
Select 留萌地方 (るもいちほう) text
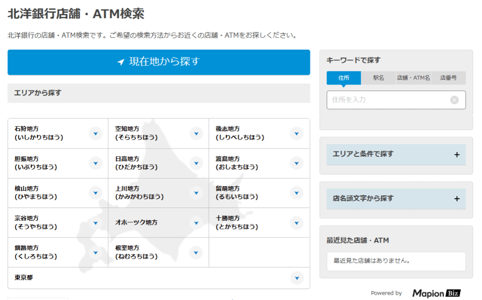(237, 193)
